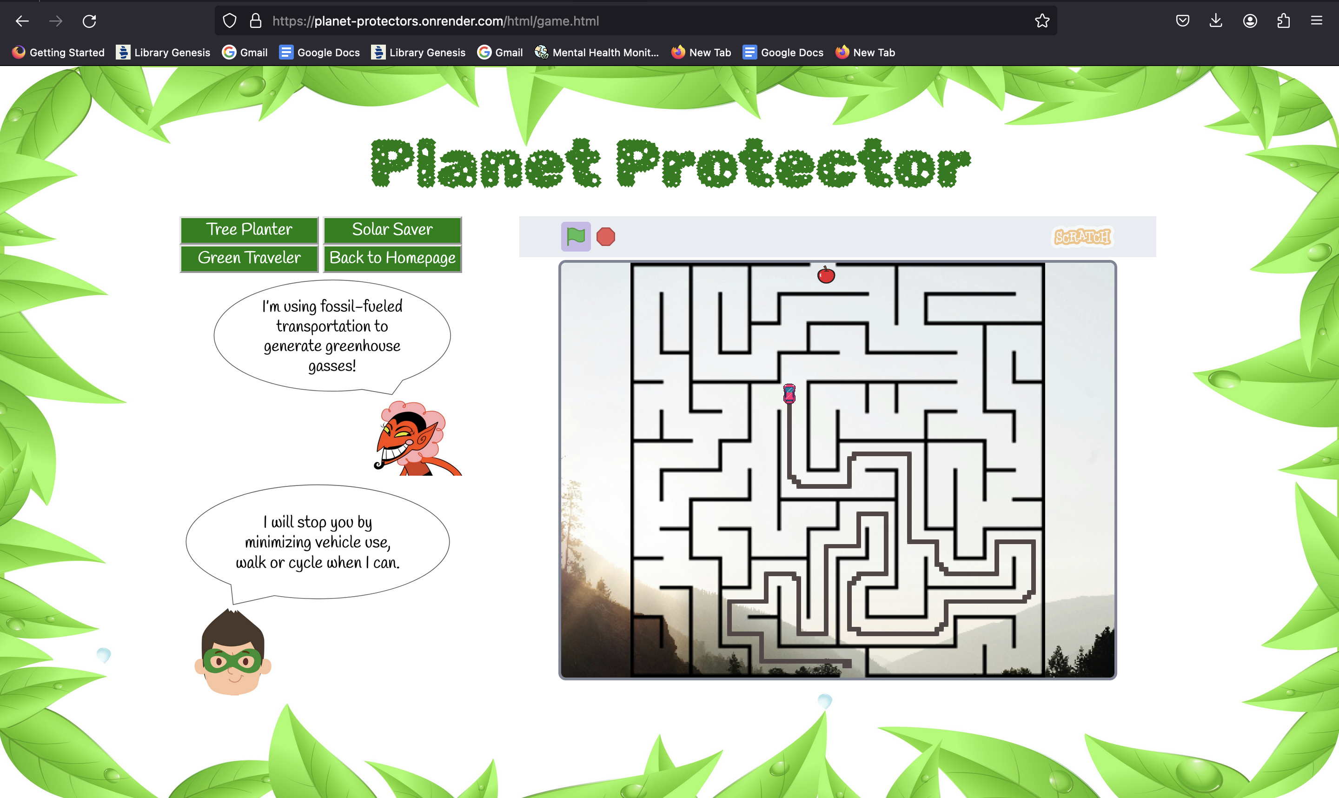This screenshot has width=1339, height=798.
Task: Click the Firefox account profile icon
Action: coord(1249,21)
